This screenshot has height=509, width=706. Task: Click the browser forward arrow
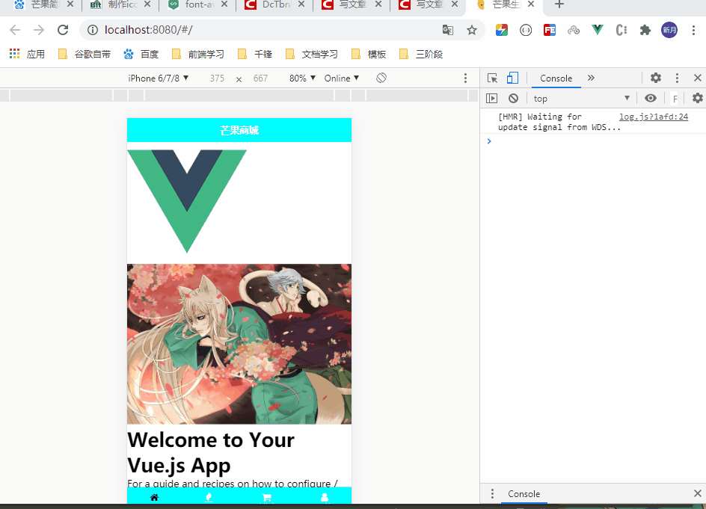point(39,30)
